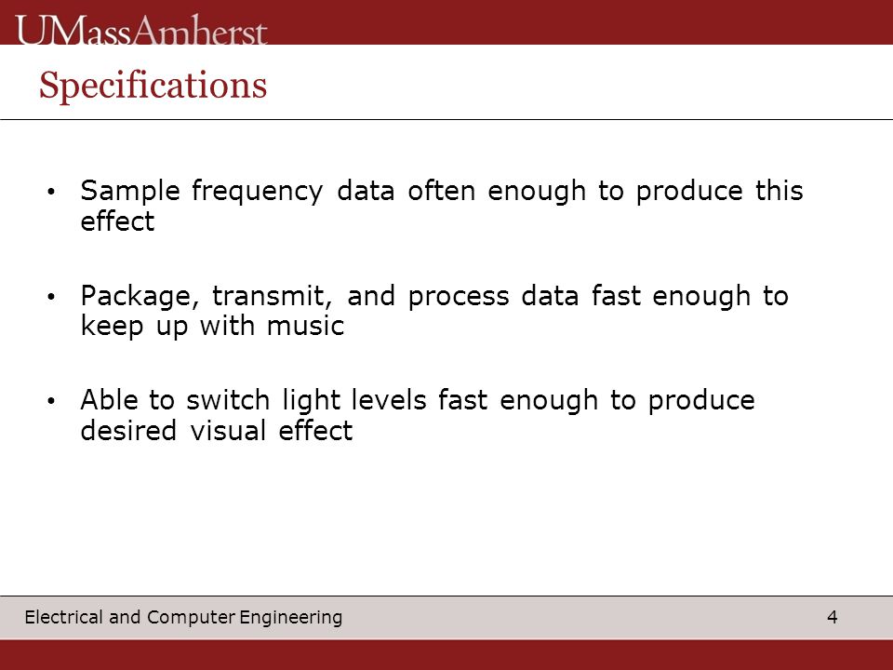Viewport: 893px width, 670px height.
Task: Click the word 'produce' in third bullet
Action: click(701, 401)
